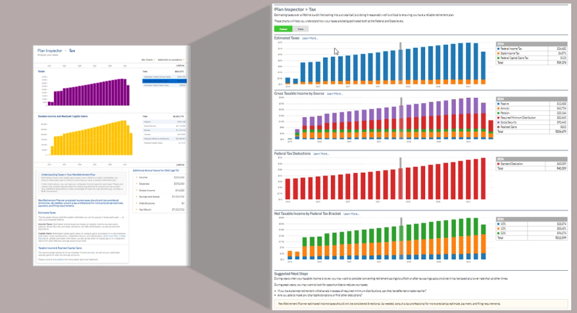The width and height of the screenshot is (577, 313).
Task: Select the Pension legend row
Action: click(531, 113)
